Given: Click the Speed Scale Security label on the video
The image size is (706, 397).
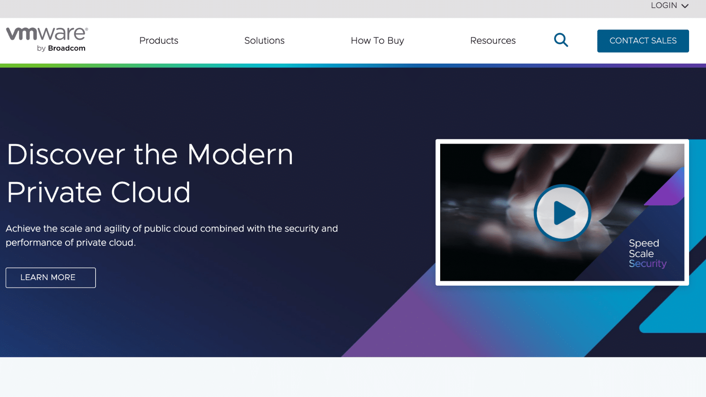Looking at the screenshot, I should pyautogui.click(x=647, y=253).
